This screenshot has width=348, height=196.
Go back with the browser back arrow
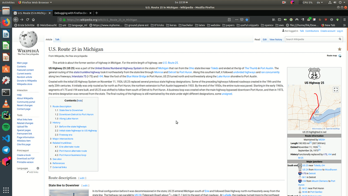(x=16, y=20)
